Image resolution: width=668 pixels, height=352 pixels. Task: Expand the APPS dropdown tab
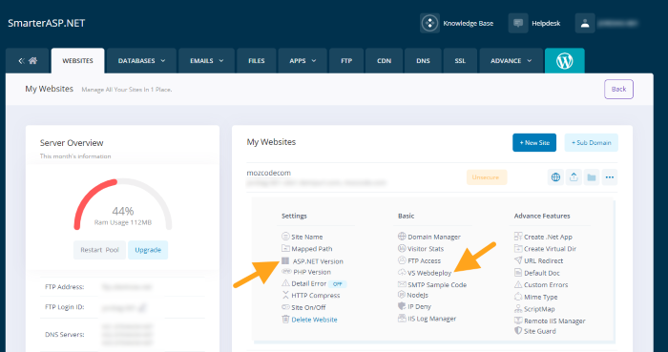303,61
